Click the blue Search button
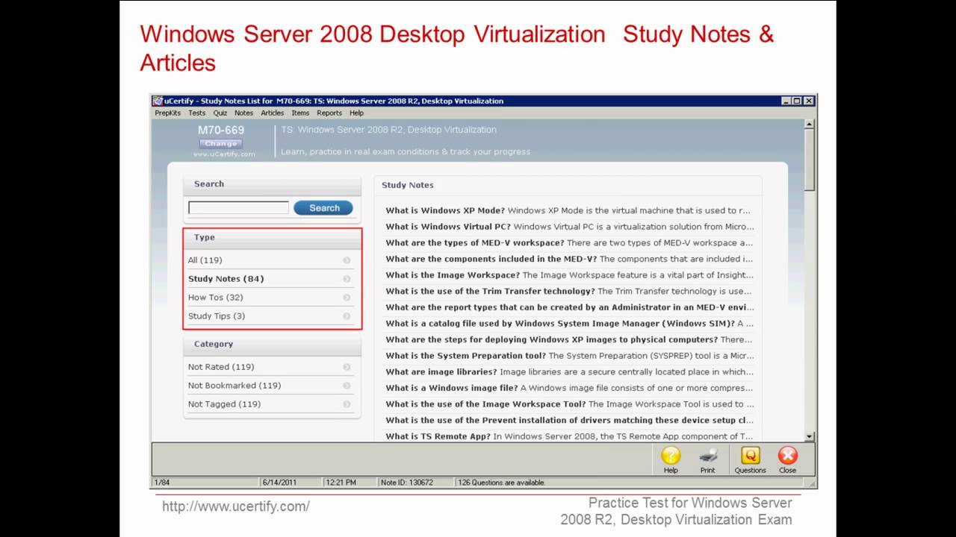956x537 pixels. click(323, 208)
